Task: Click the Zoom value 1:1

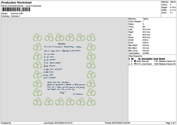Action: [x=171, y=13]
